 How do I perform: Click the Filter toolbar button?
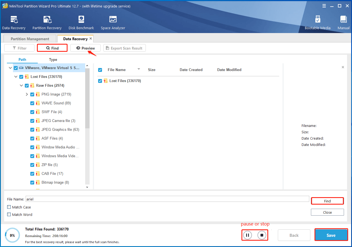point(19,48)
